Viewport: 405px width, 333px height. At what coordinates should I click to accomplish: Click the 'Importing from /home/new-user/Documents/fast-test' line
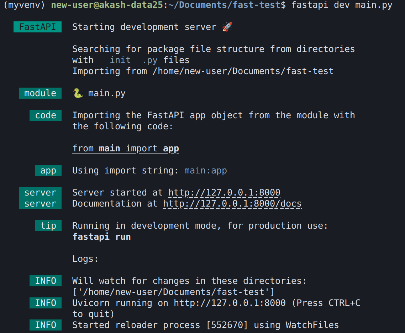[x=203, y=71]
